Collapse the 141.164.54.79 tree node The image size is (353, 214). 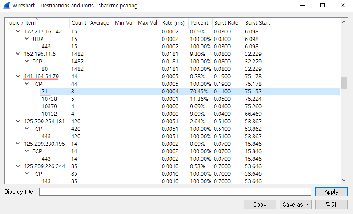[18, 76]
